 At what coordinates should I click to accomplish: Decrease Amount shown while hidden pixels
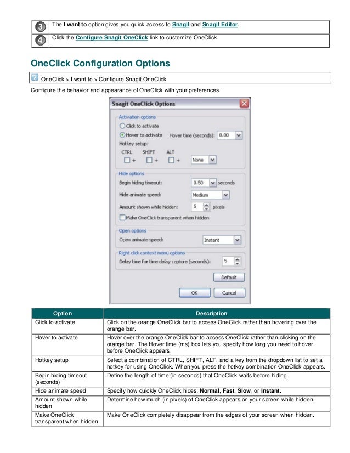(x=206, y=208)
